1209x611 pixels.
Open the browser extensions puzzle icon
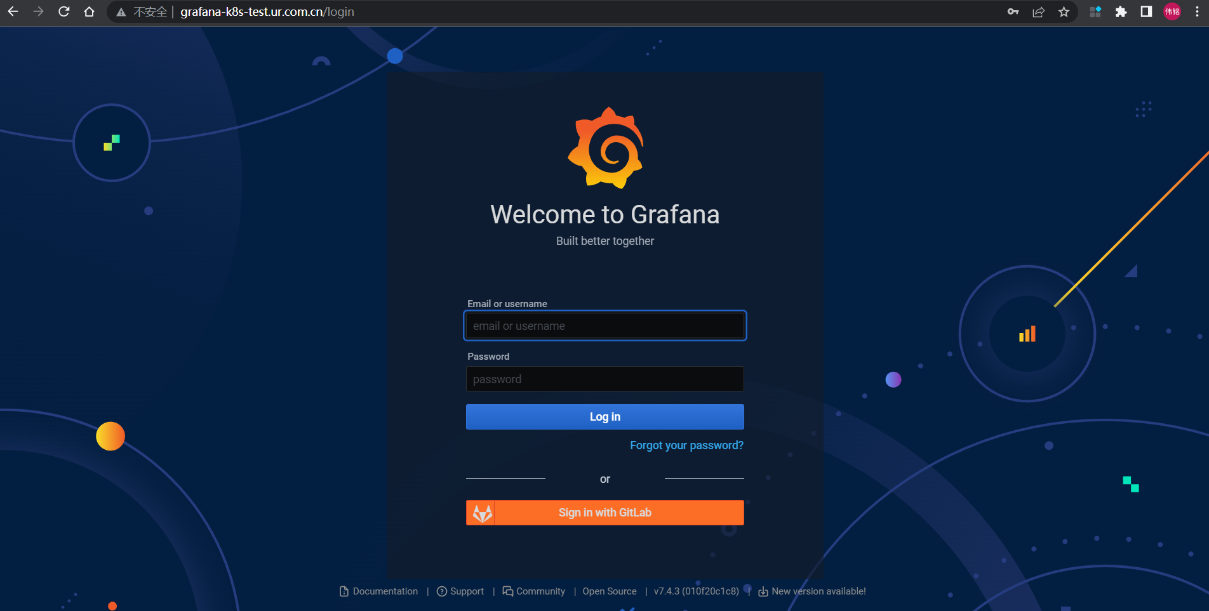(1121, 11)
